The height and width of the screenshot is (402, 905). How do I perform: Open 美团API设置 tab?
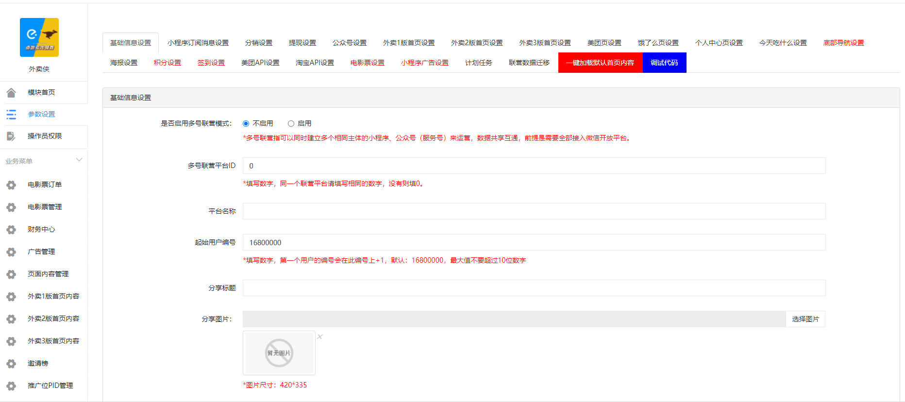(260, 63)
